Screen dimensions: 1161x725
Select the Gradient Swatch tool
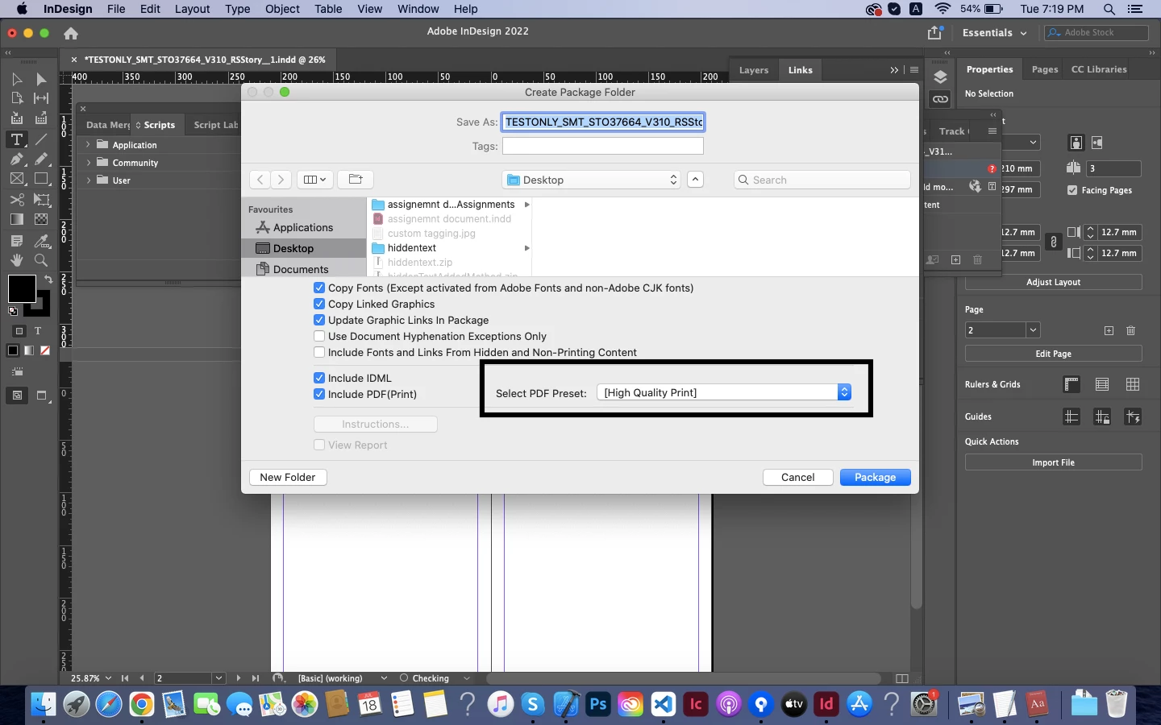(16, 219)
